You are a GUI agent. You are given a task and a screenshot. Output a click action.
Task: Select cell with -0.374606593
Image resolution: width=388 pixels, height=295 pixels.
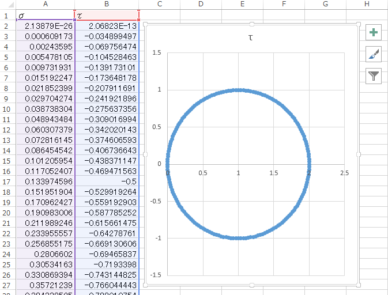pyautogui.click(x=107, y=140)
